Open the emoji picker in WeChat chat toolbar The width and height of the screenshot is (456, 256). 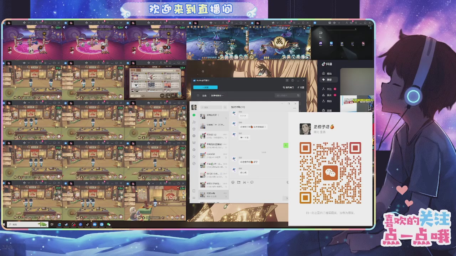pyautogui.click(x=233, y=182)
